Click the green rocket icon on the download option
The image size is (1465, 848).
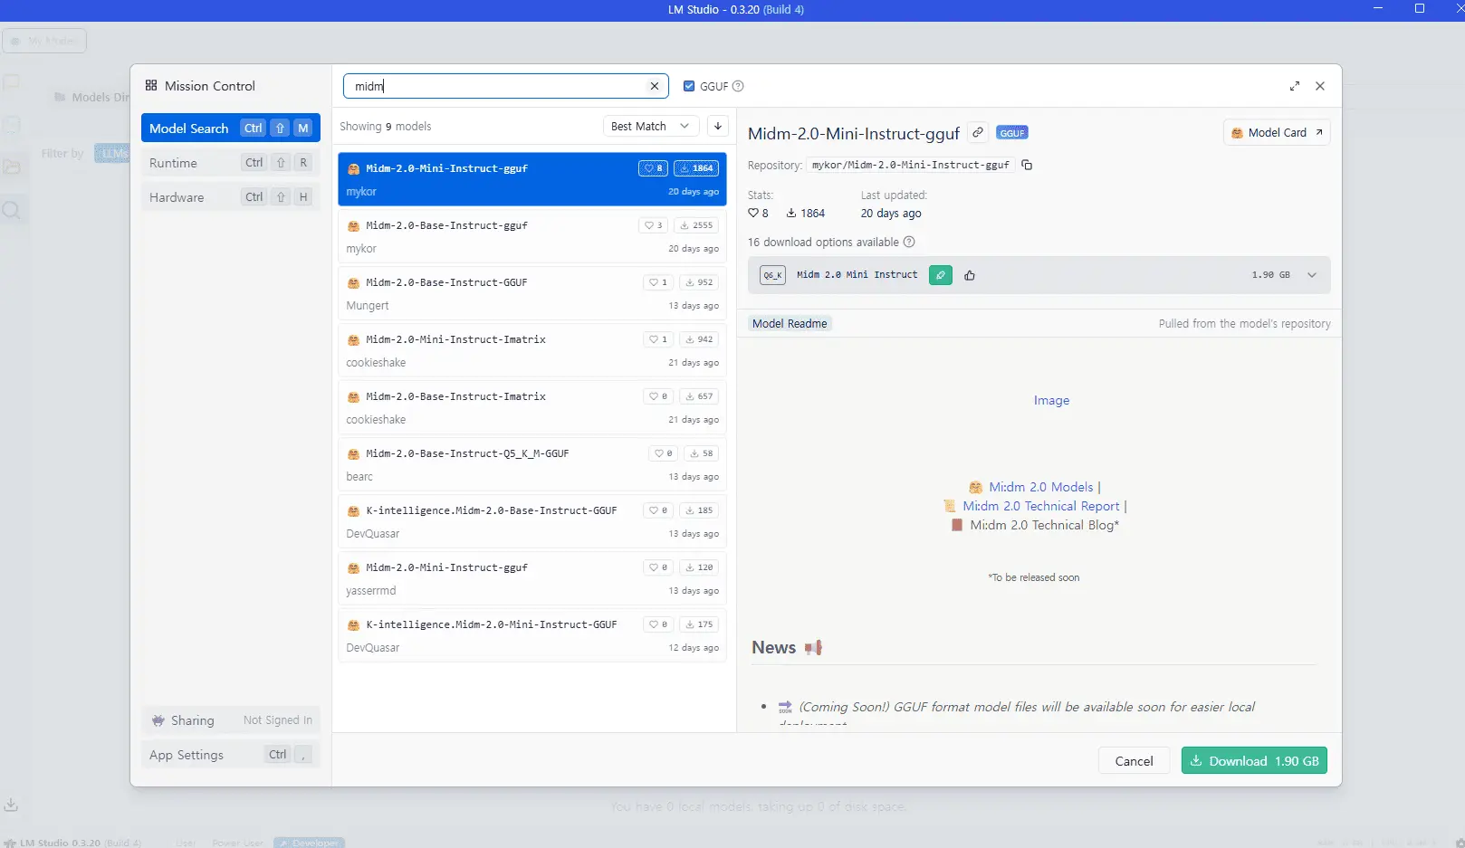(x=941, y=275)
